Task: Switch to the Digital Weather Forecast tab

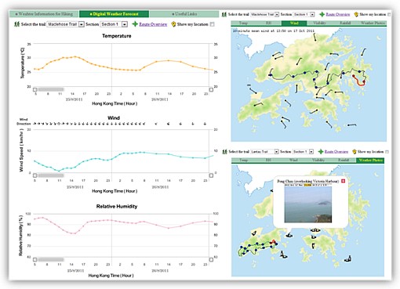Action: pos(114,14)
